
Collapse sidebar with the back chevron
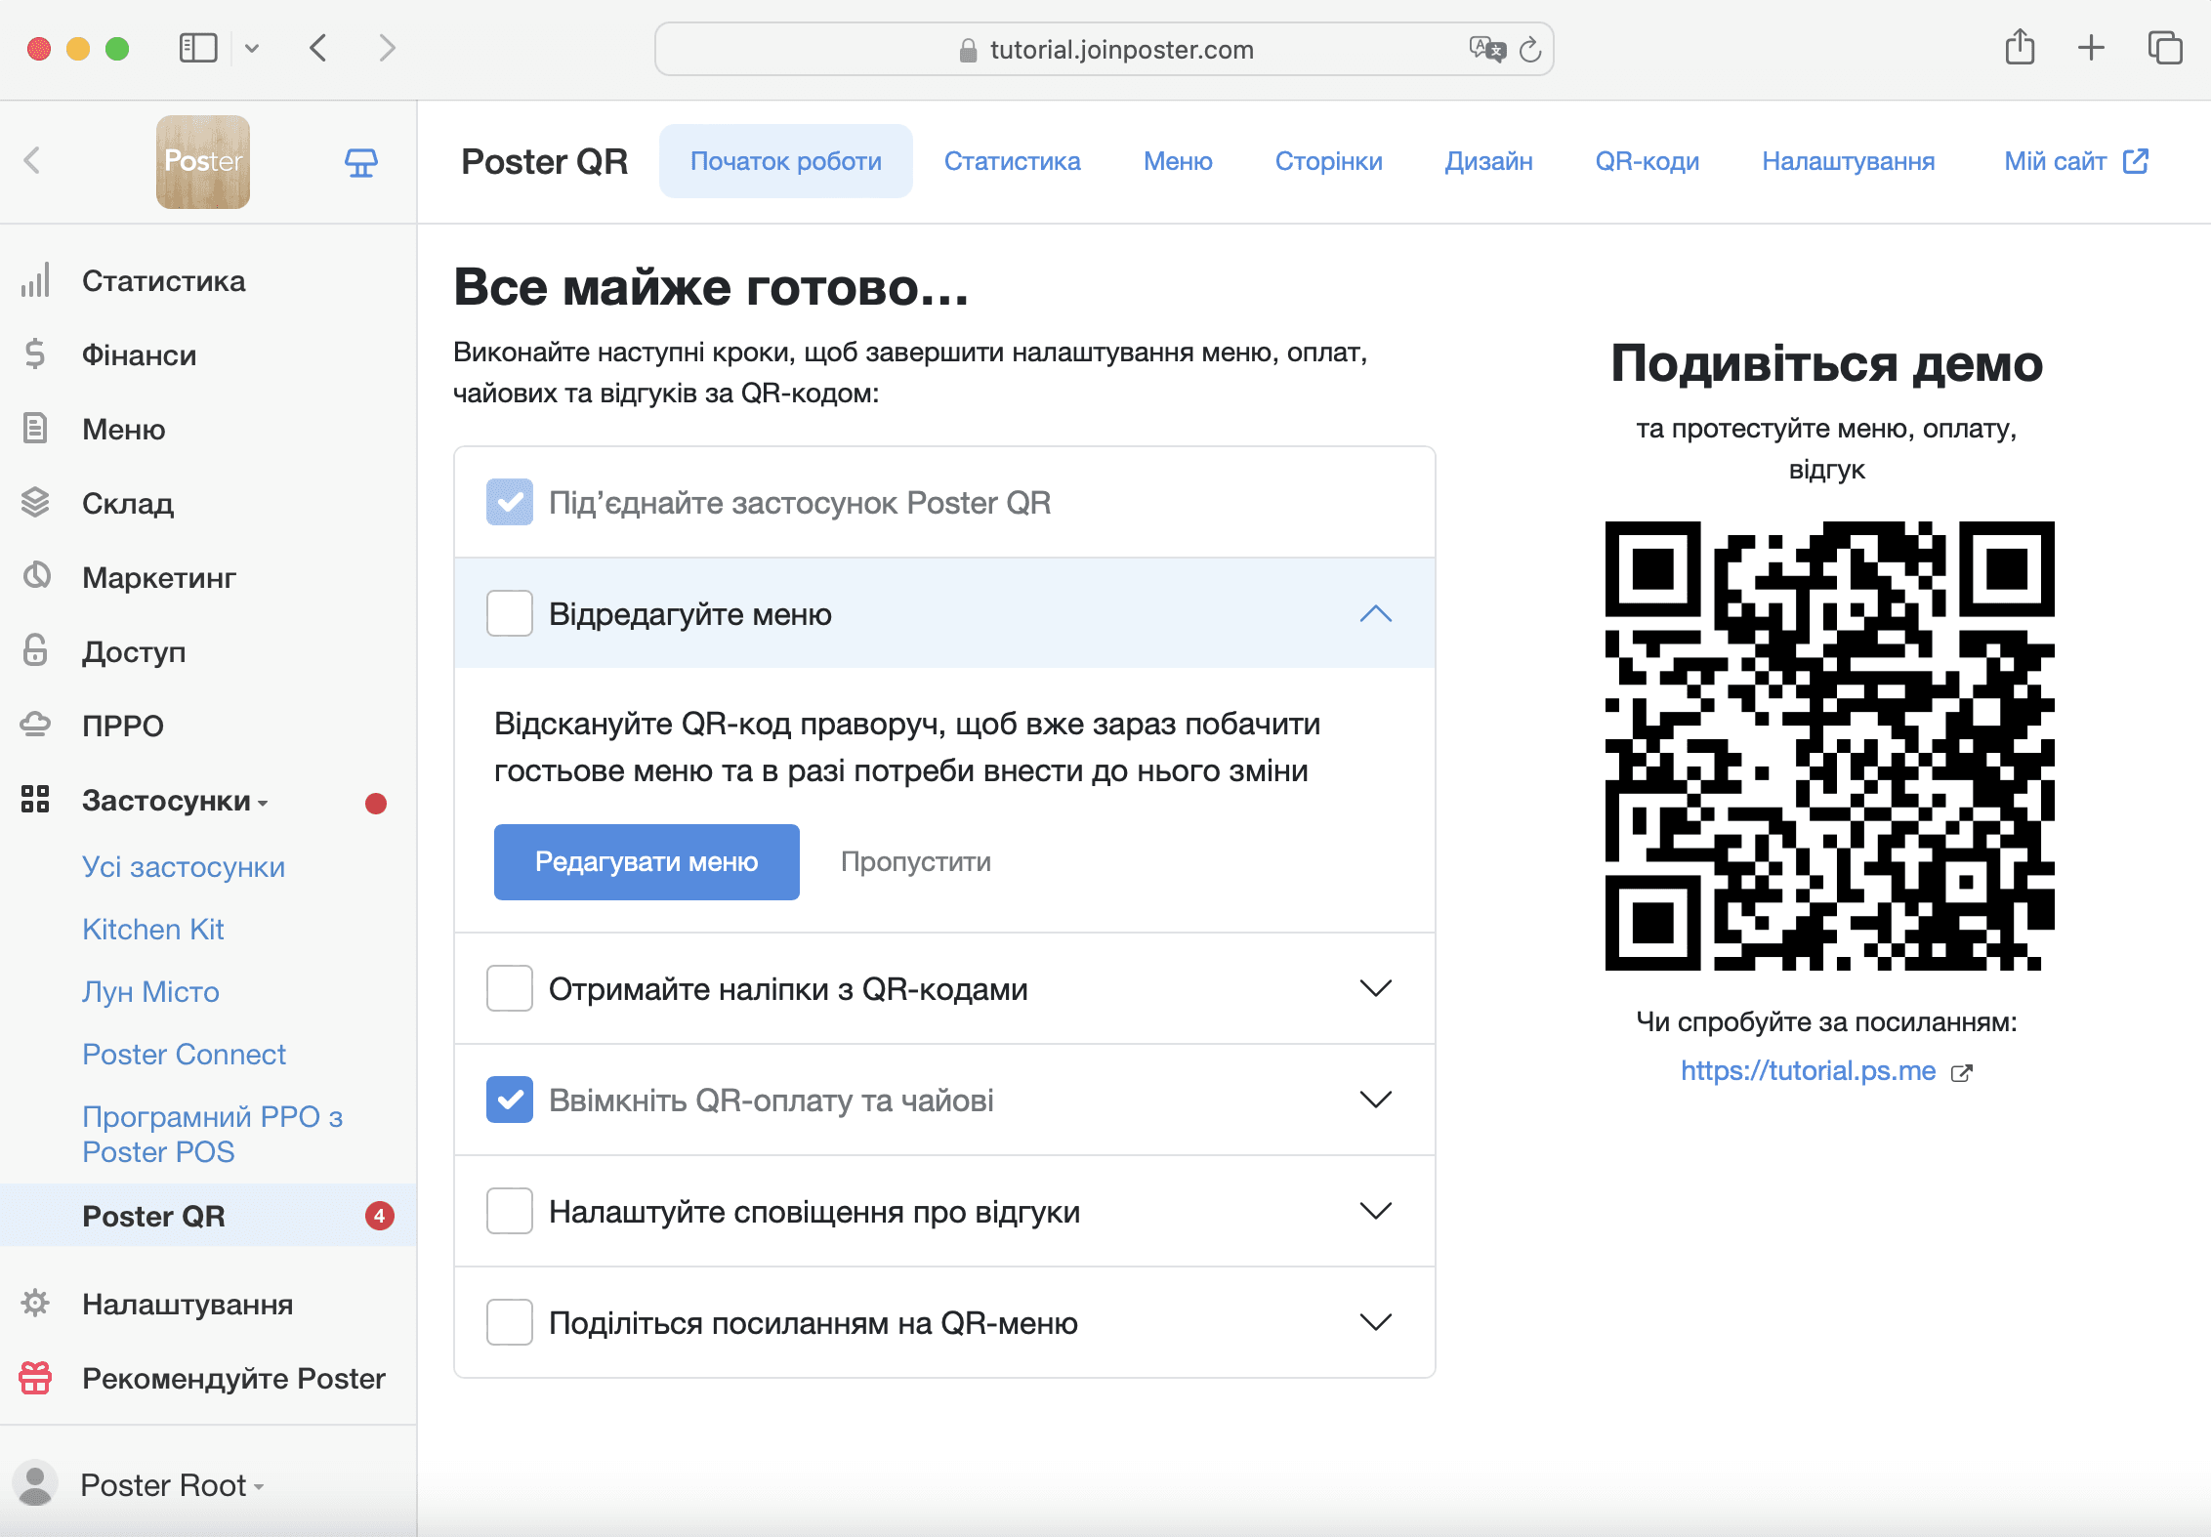[32, 161]
